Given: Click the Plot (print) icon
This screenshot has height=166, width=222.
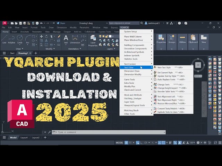Looking at the screenshot, I should click(x=37, y=23).
